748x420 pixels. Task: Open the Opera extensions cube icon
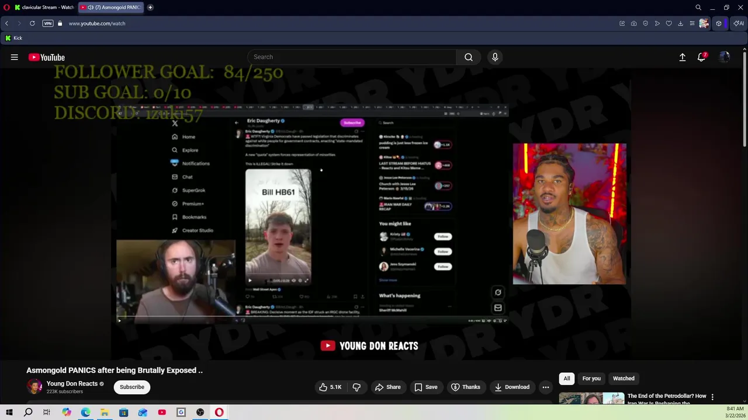point(719,23)
